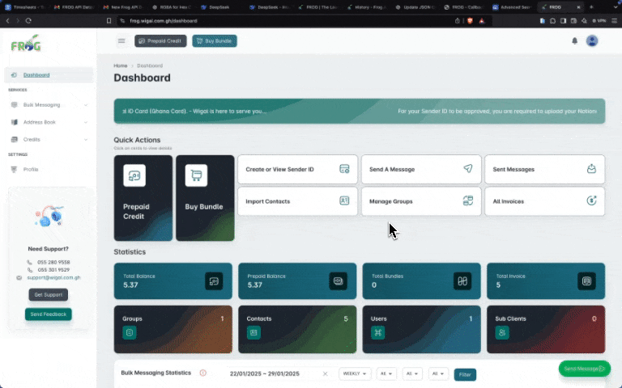Expand the Bulk Messaging sidebar menu

point(49,105)
